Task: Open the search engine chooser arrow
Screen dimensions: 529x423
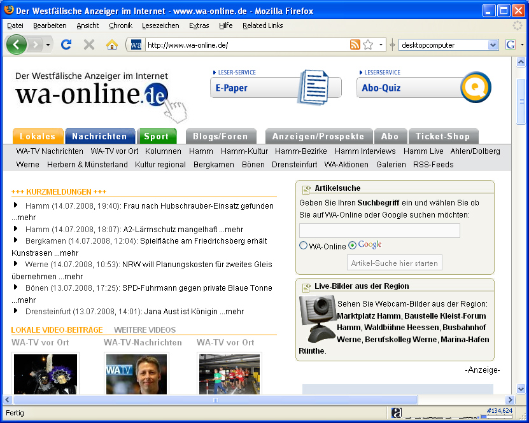Action: click(522, 45)
